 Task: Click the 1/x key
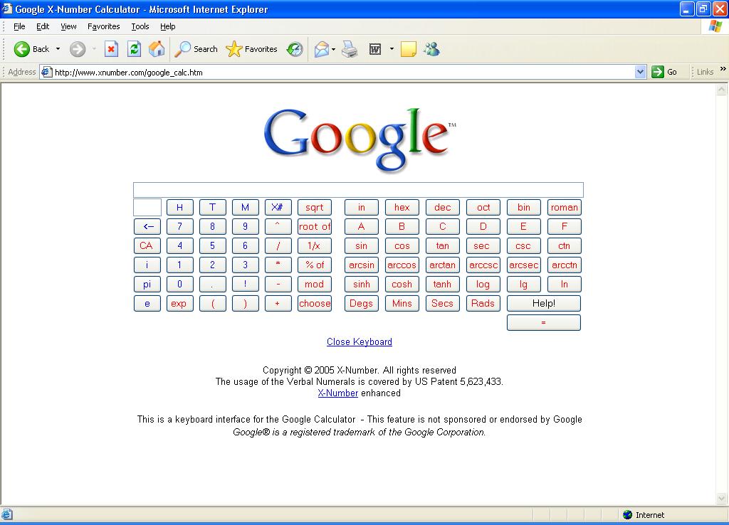(314, 245)
